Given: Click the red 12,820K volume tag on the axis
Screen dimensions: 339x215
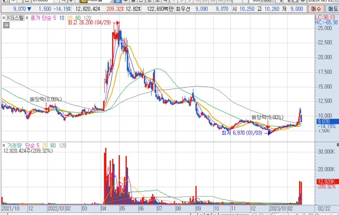Looking at the screenshot, I should [327, 182].
